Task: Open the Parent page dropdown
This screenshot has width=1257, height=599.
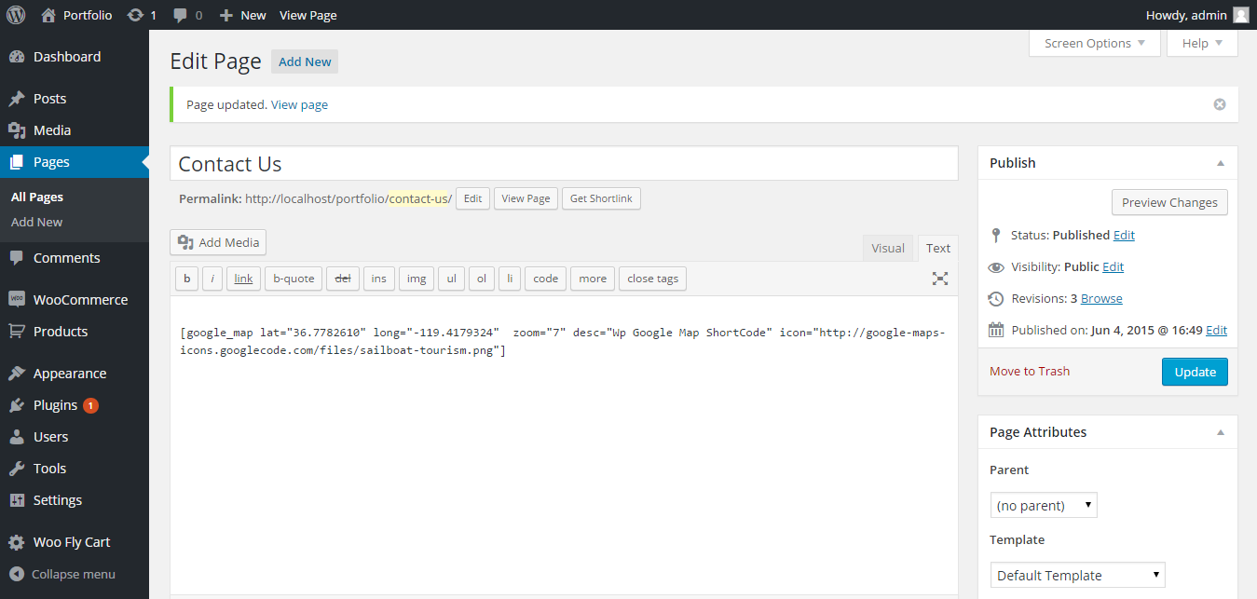Action: 1044,506
